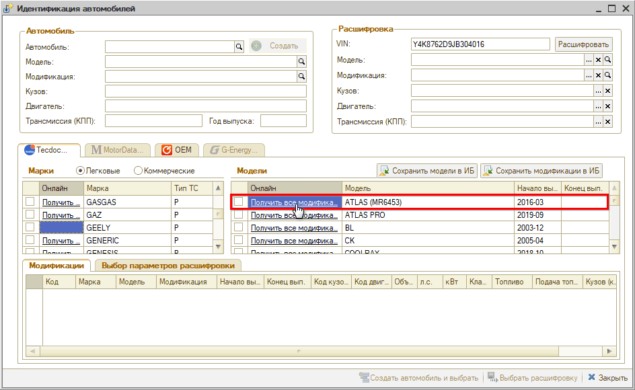Screen dimensions: 635x390
Task: Clear the Двигатель field in Расшифровка
Action: click(607, 106)
